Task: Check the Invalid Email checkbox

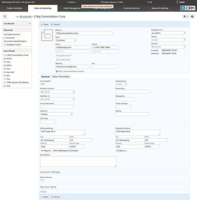Action: (x=57, y=60)
